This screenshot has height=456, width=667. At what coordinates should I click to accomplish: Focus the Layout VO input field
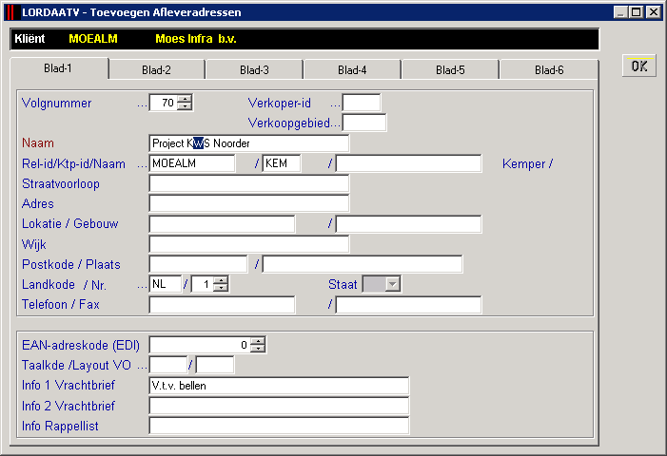click(x=215, y=365)
